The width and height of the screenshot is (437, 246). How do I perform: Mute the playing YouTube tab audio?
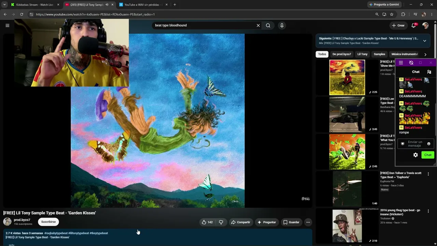point(107,5)
